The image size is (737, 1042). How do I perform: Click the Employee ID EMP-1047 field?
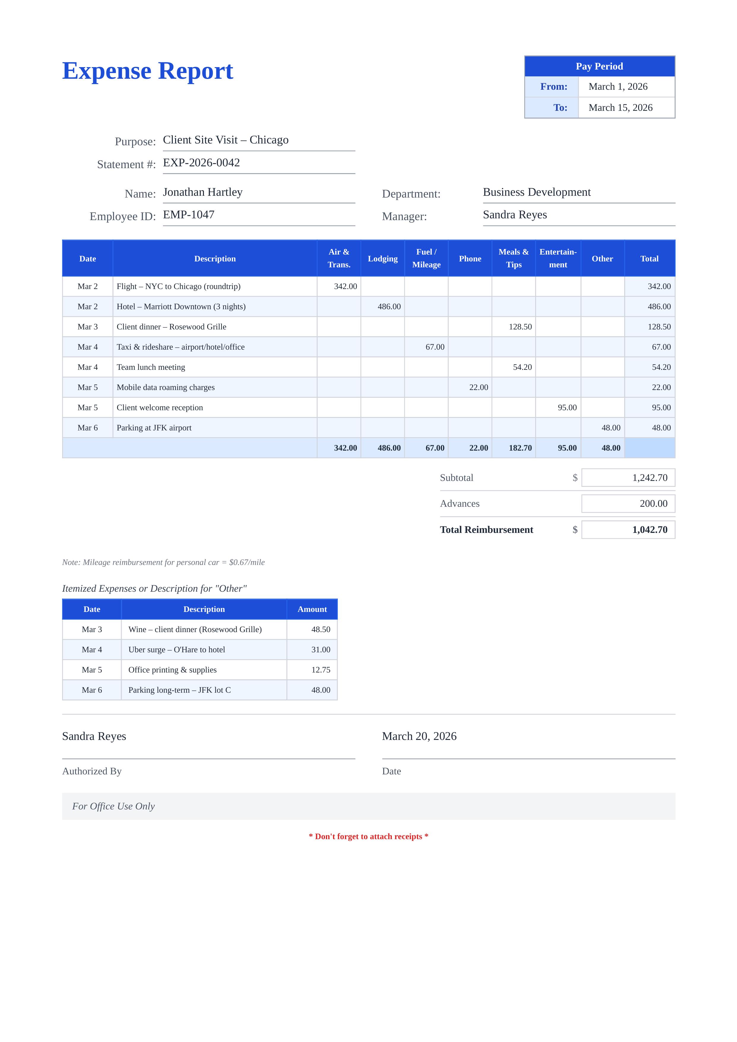tap(189, 215)
